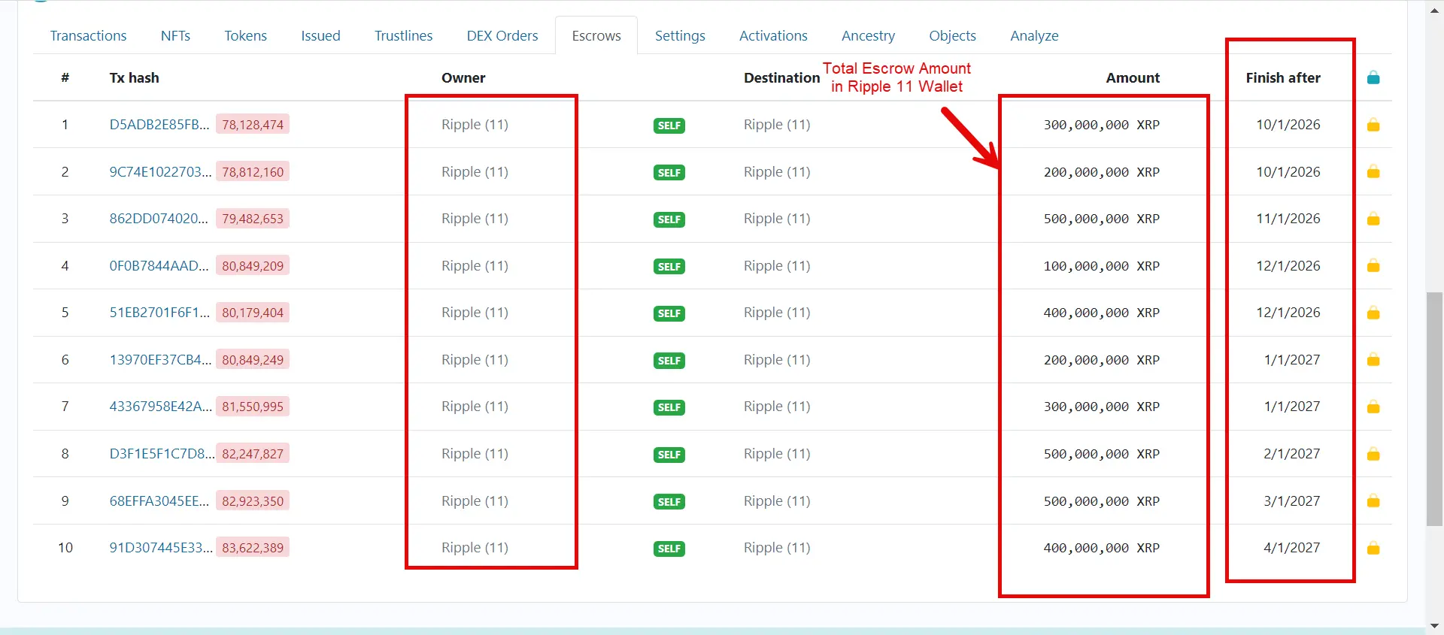The image size is (1444, 635).
Task: Click Ripple (11) owner in row 1
Action: (475, 125)
